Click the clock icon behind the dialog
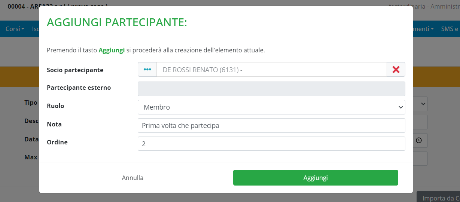 419,140
